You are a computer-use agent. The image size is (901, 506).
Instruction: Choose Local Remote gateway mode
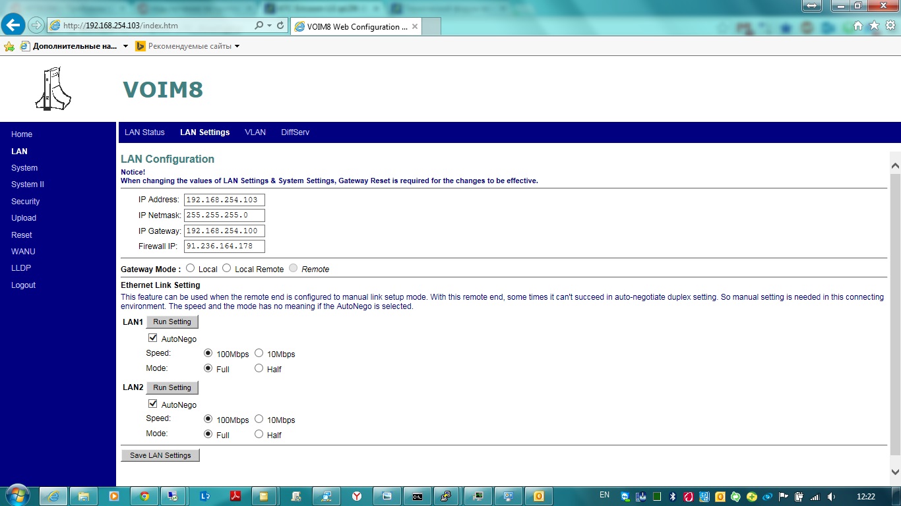pos(227,268)
